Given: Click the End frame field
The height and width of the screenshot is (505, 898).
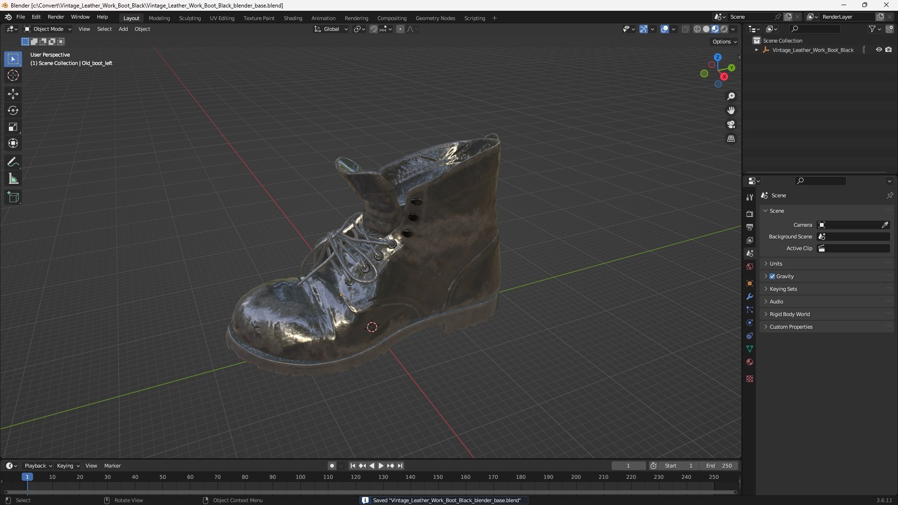Looking at the screenshot, I should click(719, 466).
